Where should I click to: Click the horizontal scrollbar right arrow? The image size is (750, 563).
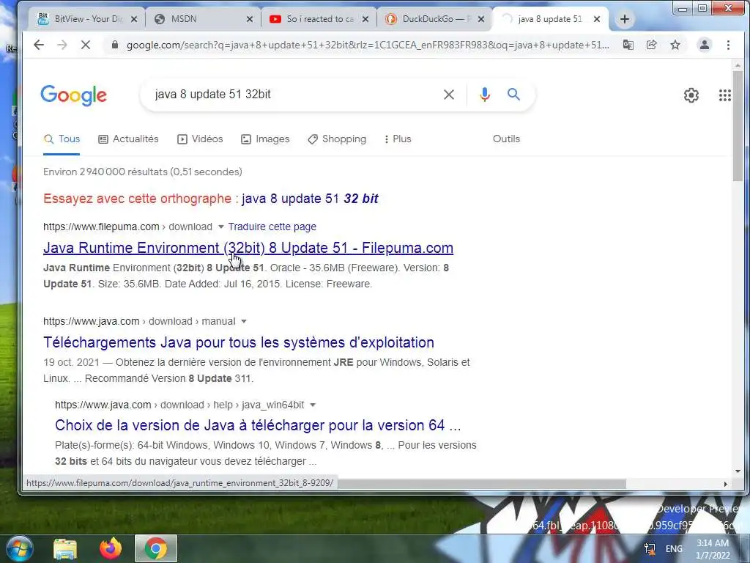click(726, 484)
